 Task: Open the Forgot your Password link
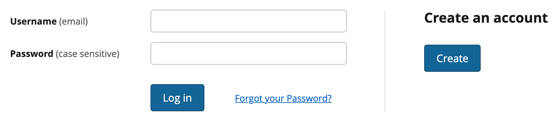click(283, 98)
